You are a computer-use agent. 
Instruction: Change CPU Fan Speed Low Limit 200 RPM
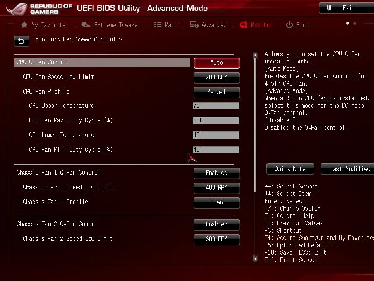pos(216,78)
